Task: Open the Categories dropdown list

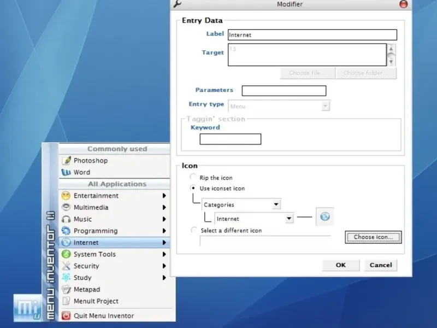Action: coord(241,204)
